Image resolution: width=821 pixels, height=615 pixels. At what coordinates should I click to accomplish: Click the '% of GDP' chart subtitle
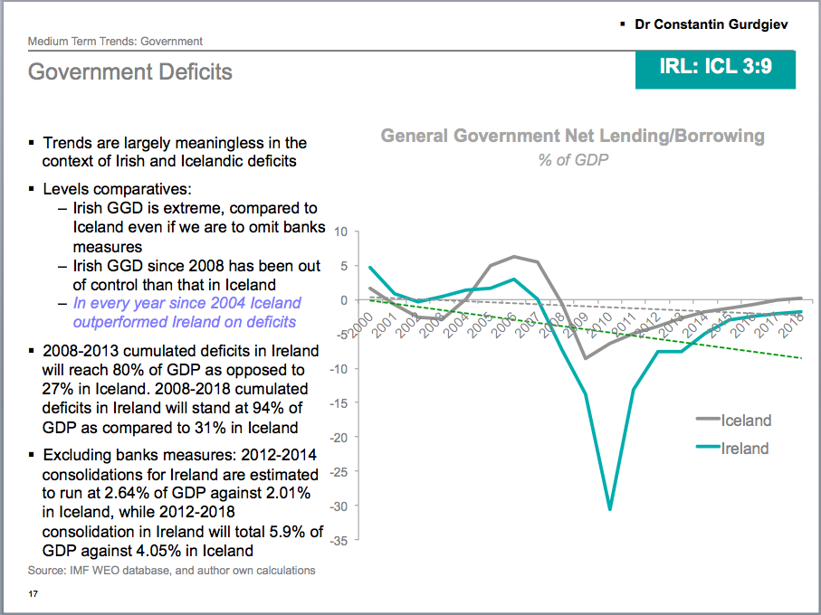pos(573,159)
